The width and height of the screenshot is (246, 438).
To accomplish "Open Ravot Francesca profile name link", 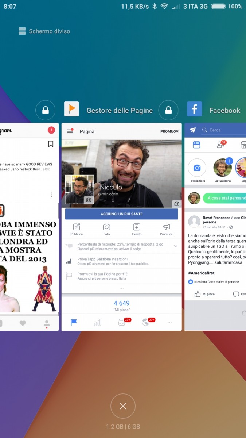I will (x=216, y=218).
